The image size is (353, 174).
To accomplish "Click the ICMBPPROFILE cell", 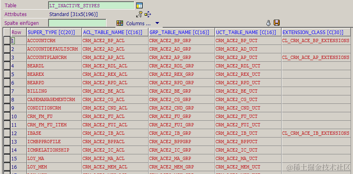I will tap(54, 142).
